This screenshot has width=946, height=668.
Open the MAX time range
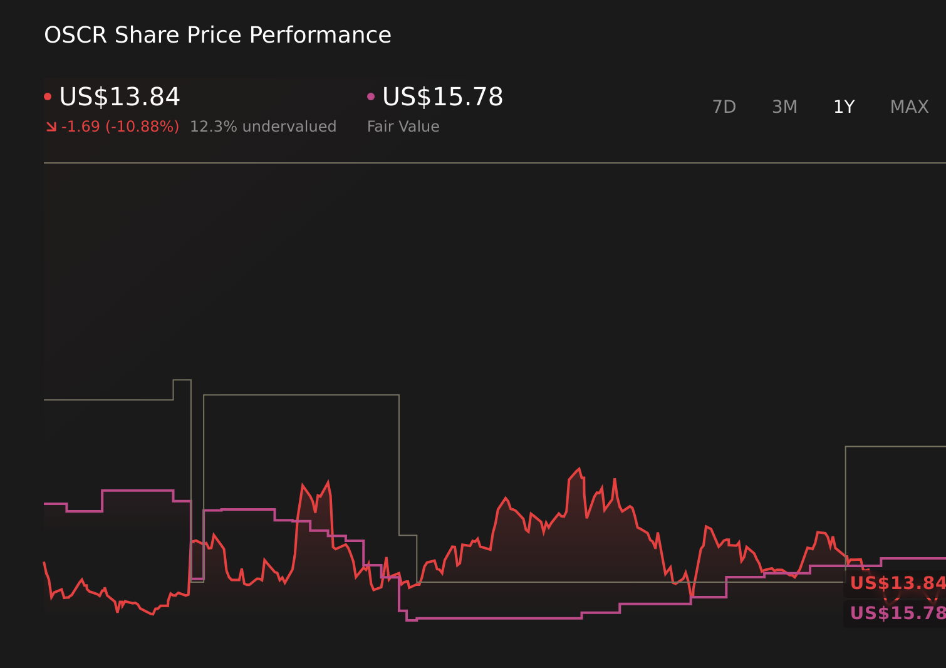click(908, 107)
